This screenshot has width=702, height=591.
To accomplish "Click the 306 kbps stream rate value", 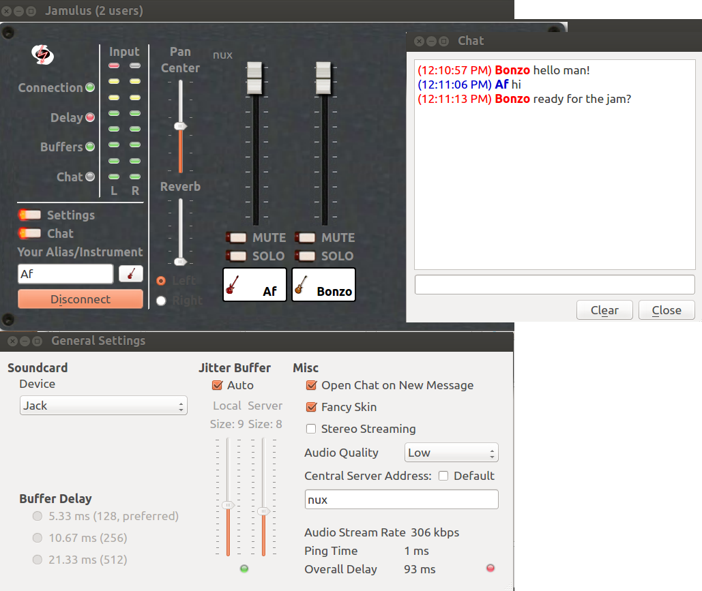I will click(435, 532).
